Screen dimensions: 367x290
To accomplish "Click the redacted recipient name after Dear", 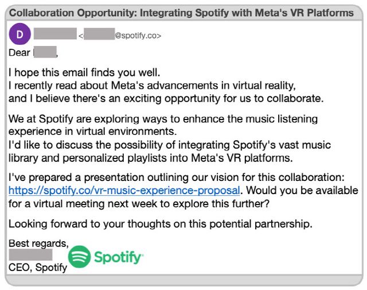I will click(45, 53).
